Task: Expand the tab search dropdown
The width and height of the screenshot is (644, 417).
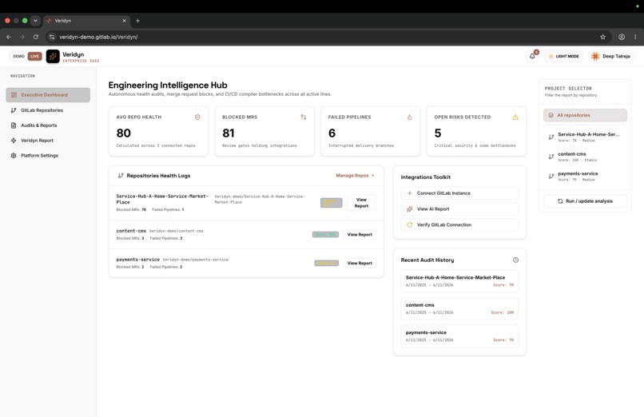Action: [35, 21]
